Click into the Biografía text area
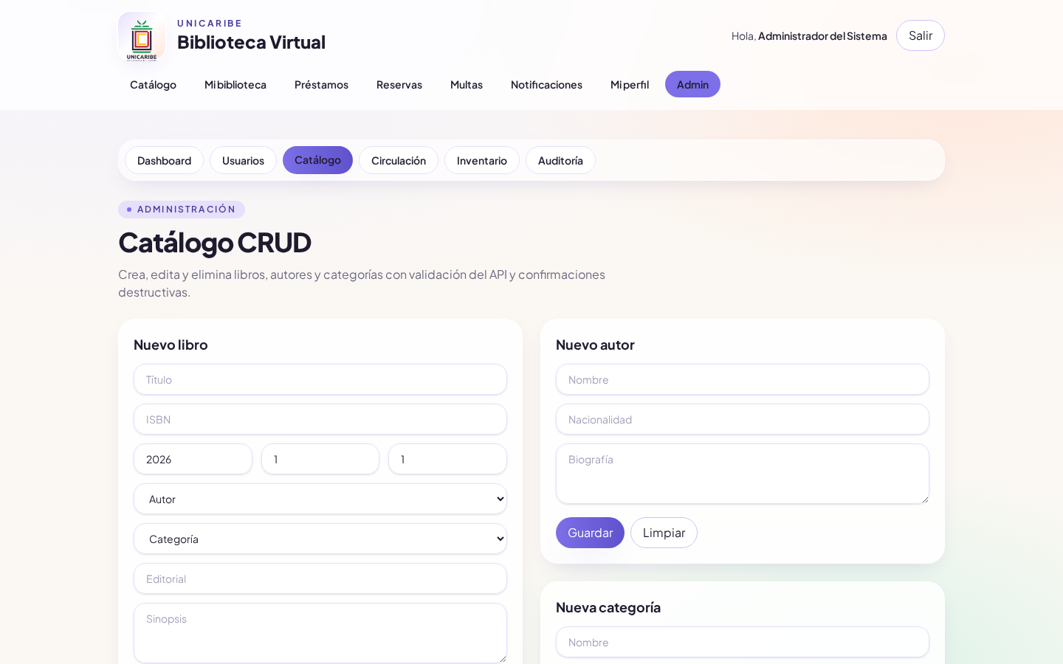Viewport: 1063px width, 664px height. tap(743, 474)
